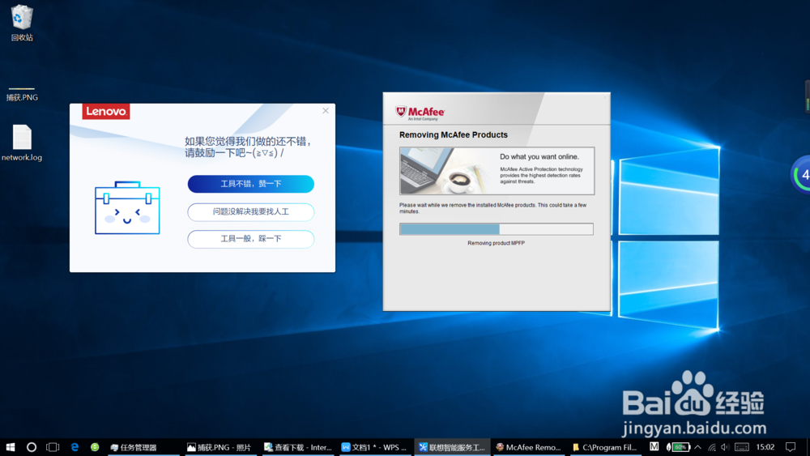Click the floating circular widget at right edge
This screenshot has height=456, width=810.
(801, 175)
